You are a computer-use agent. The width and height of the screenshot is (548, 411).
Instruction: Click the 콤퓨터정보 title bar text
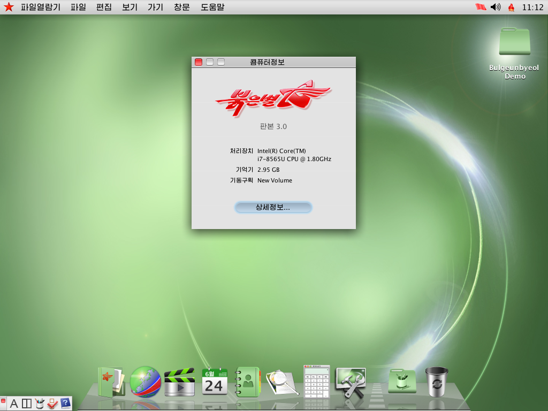pos(267,62)
